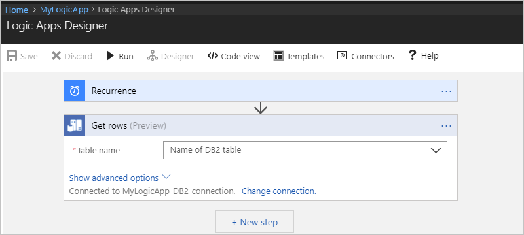Viewport: 524px width, 235px height.
Task: Open the Get rows ellipsis menu
Action: click(447, 126)
